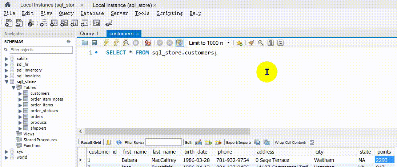This screenshot has height=167, width=397.
Task: Stop the executing query icon
Action: (136, 43)
